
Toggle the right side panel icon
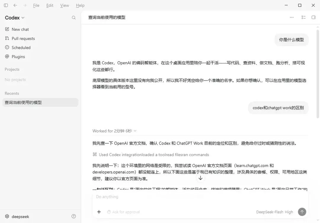[313, 17]
